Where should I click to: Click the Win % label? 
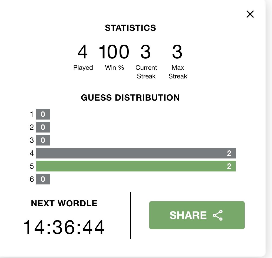click(114, 68)
